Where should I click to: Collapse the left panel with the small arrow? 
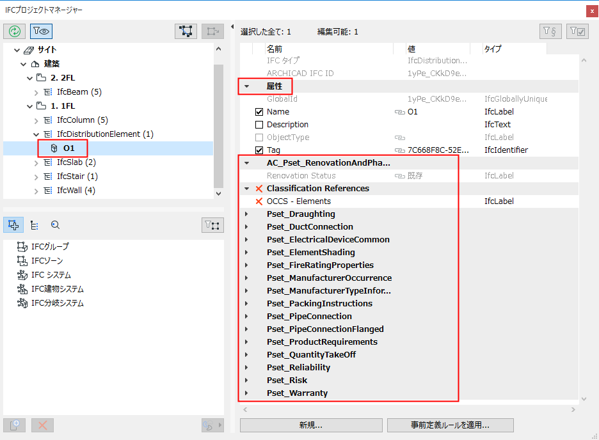coord(232,27)
